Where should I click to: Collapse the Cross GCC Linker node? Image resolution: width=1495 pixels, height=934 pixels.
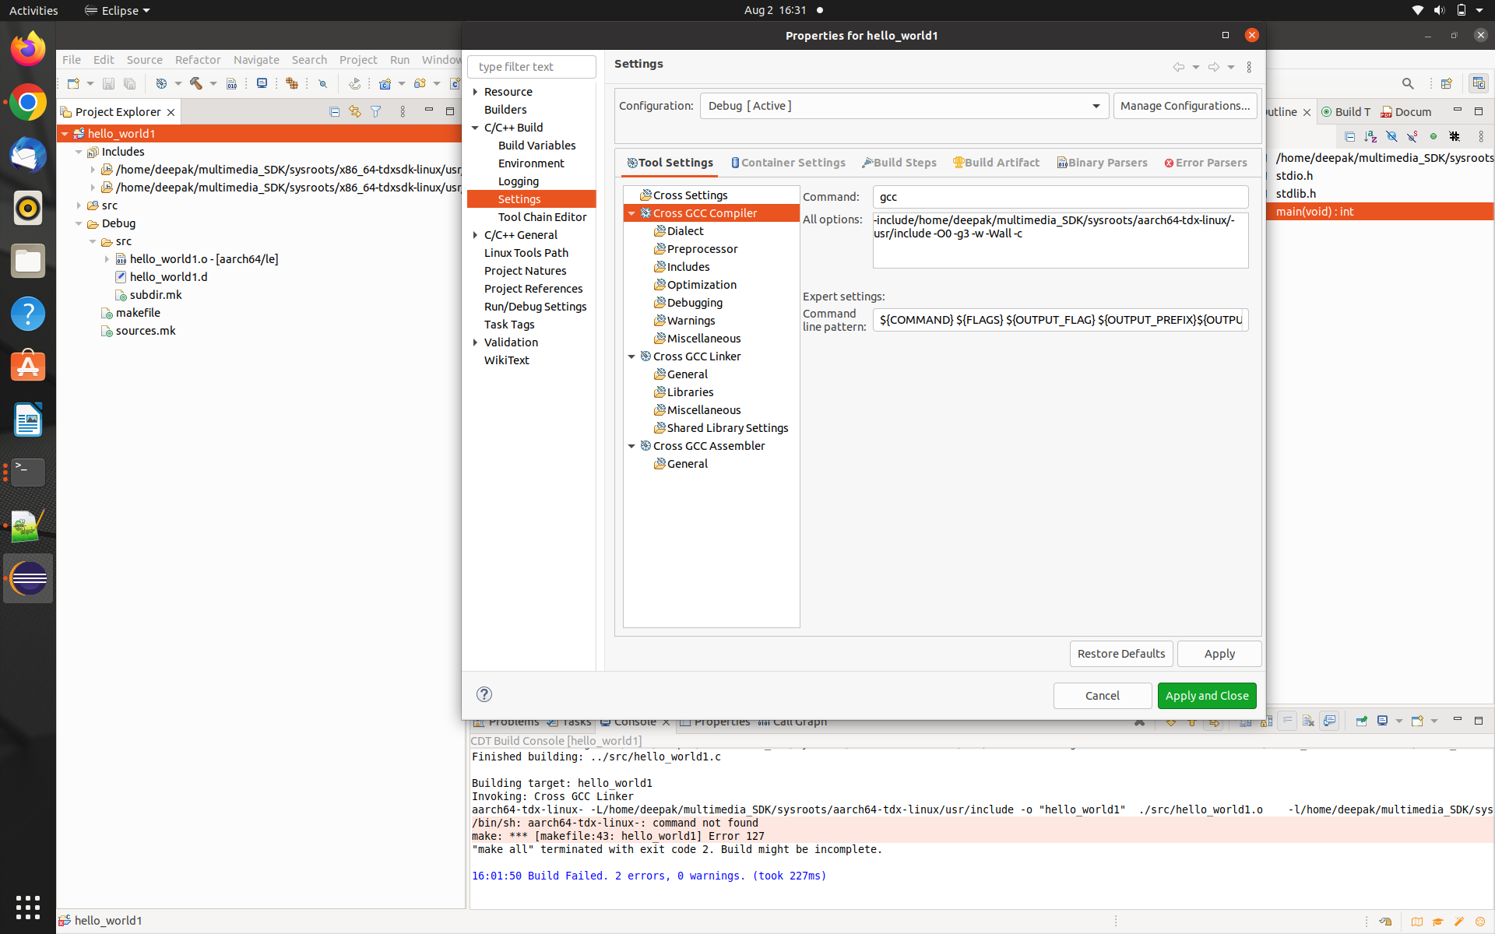coord(631,356)
